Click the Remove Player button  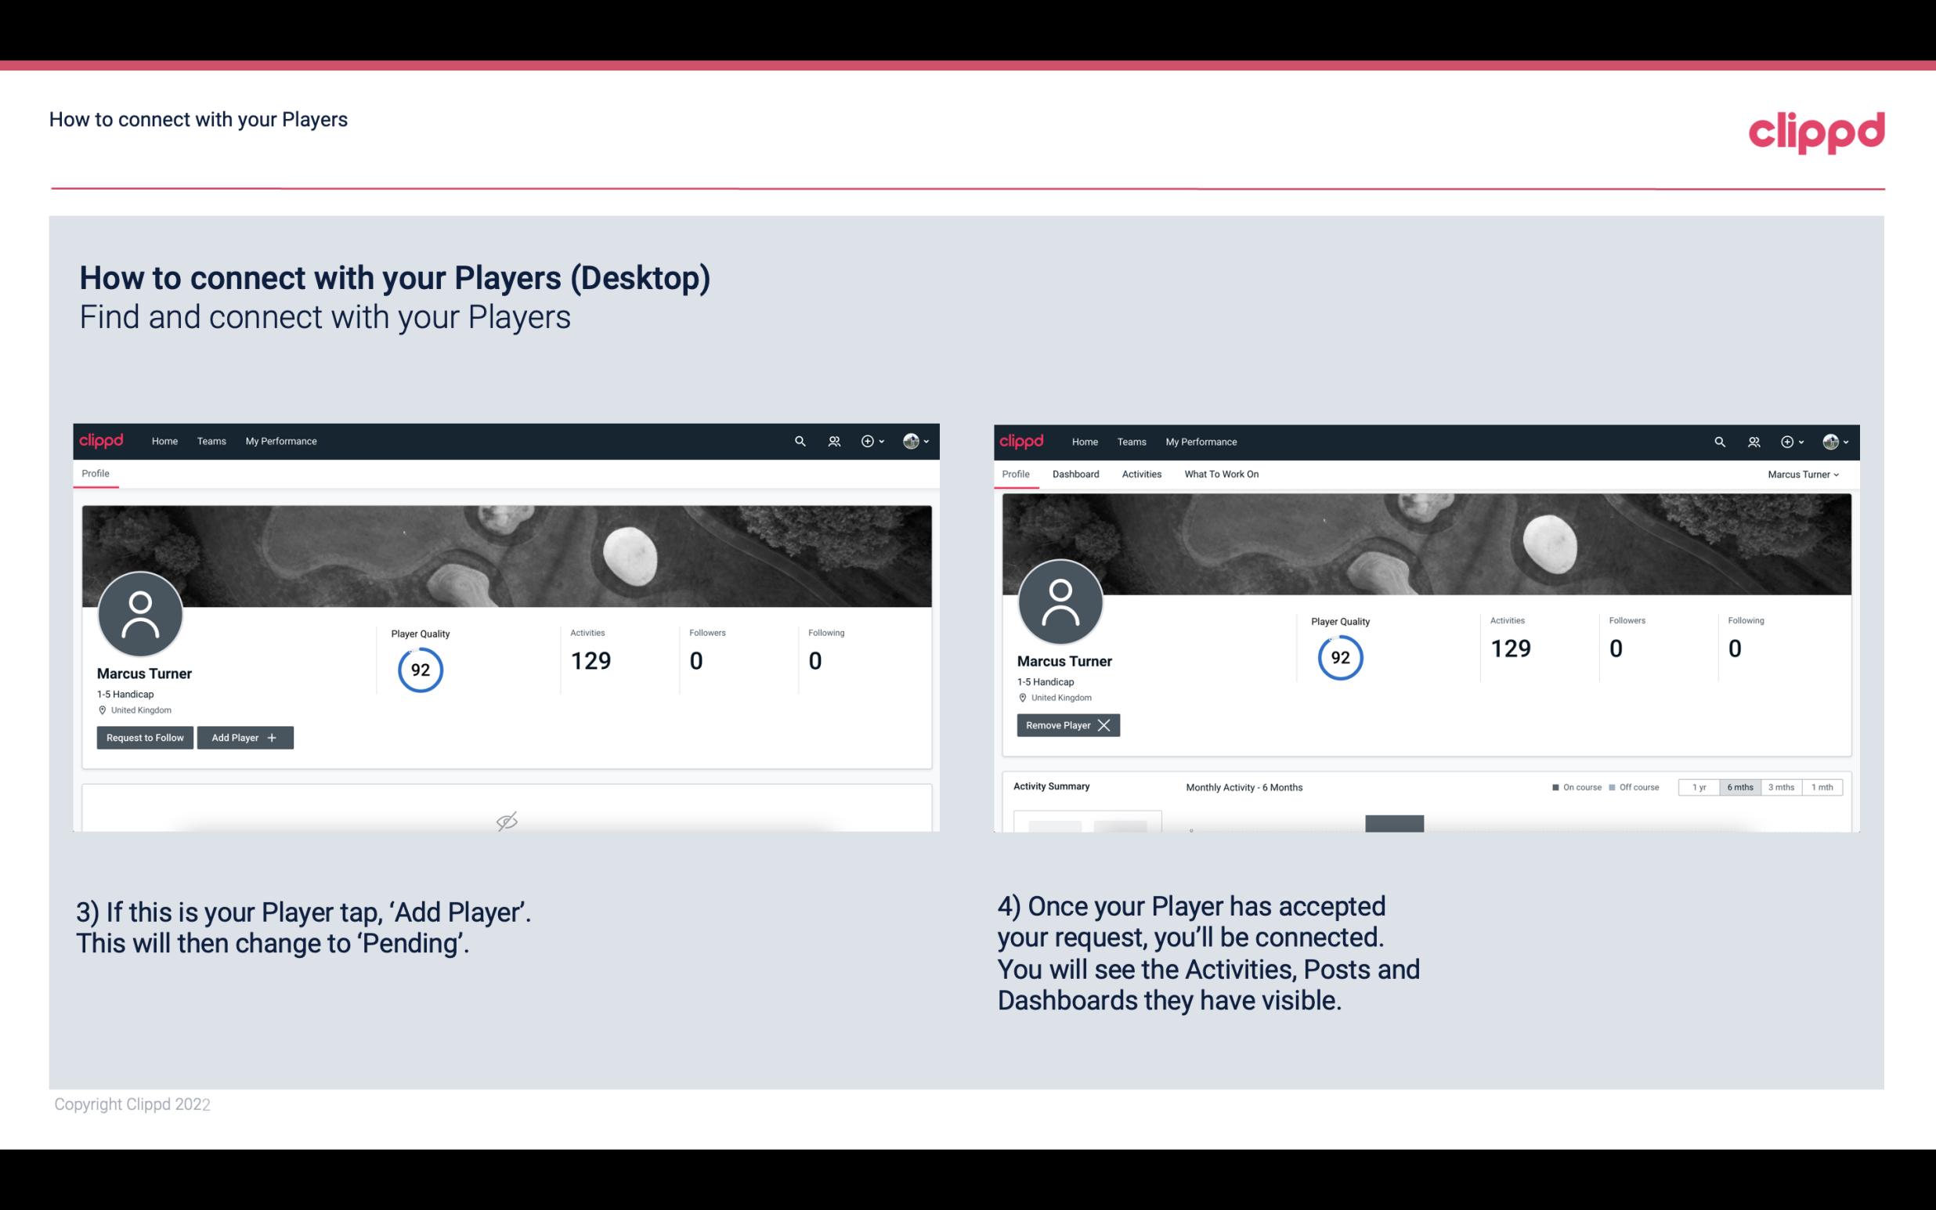pyautogui.click(x=1065, y=724)
